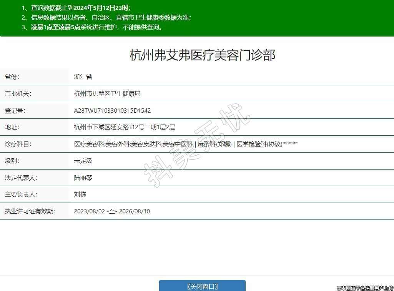This screenshot has height=291, width=394.
Task: Click main person in charge 刘栋
Action: tap(80, 195)
